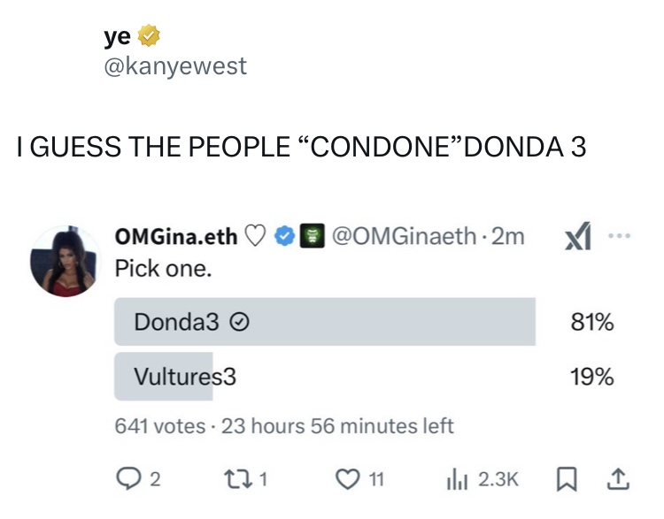Viewport: 664px width, 519px height.
Task: Click OMGina.eth's blue verified checkmark
Action: [x=284, y=237]
